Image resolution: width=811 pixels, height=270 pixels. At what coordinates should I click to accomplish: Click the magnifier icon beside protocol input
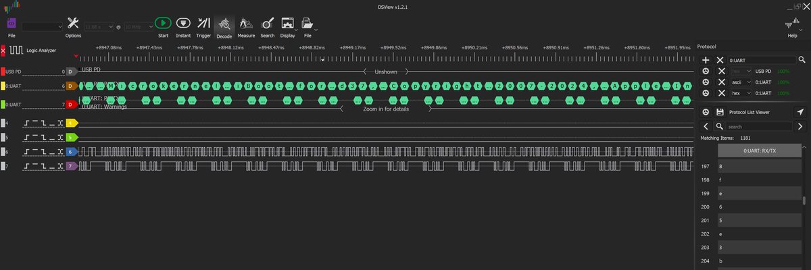(x=802, y=60)
